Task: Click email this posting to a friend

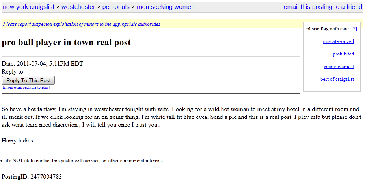Action: [x=322, y=7]
